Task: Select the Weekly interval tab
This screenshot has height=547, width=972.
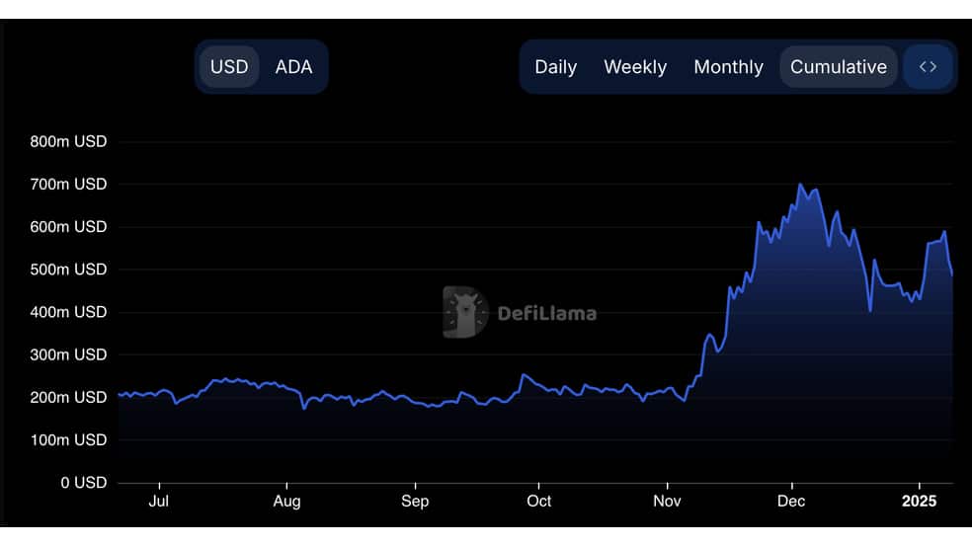Action: pos(635,67)
